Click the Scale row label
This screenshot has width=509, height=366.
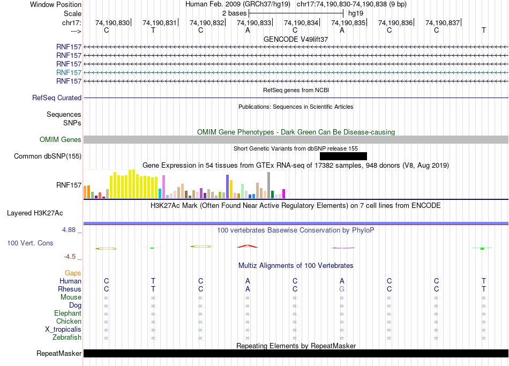pos(72,13)
